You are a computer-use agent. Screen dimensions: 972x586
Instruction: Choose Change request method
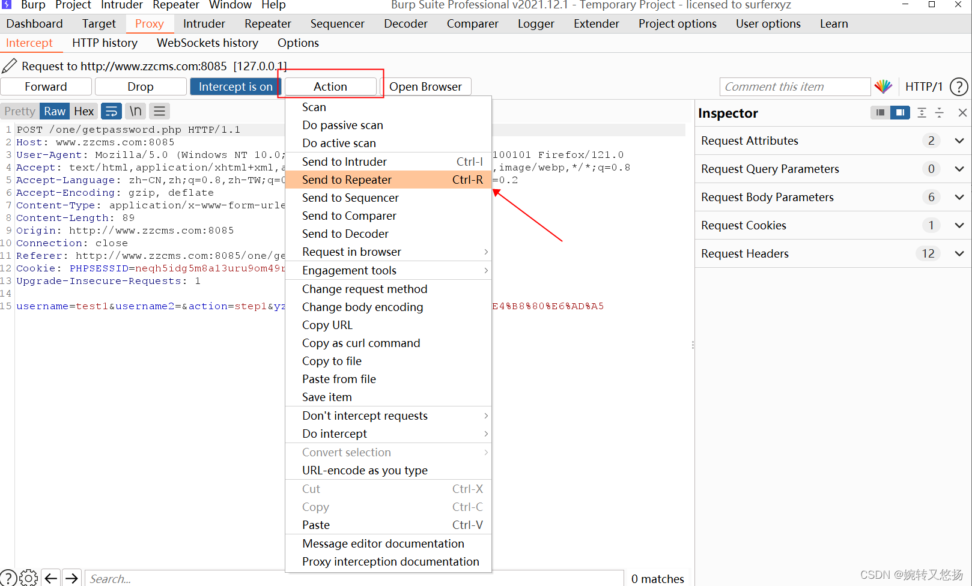point(388,289)
